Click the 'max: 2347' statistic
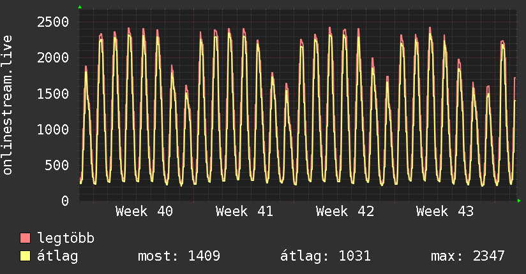The height and width of the screenshot is (274, 526). point(468,256)
